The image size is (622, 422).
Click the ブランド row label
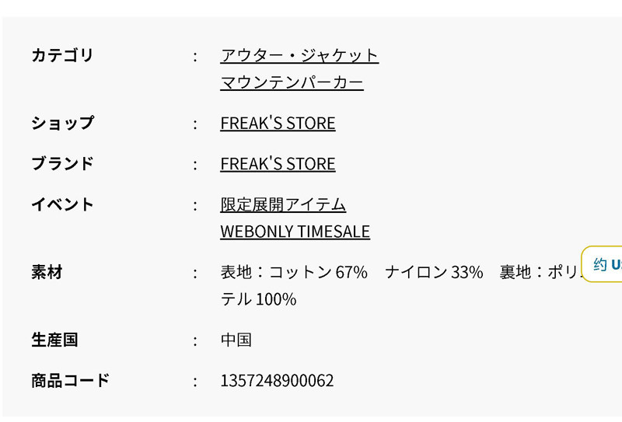pyautogui.click(x=62, y=164)
